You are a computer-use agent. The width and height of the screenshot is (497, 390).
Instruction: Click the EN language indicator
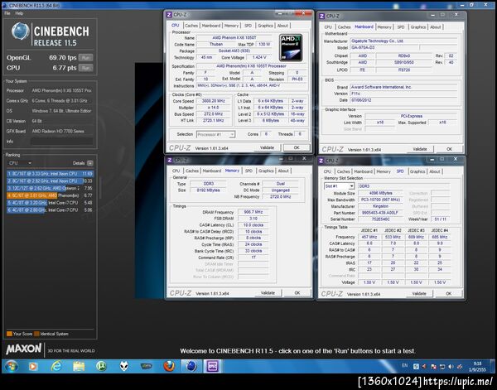point(404,366)
